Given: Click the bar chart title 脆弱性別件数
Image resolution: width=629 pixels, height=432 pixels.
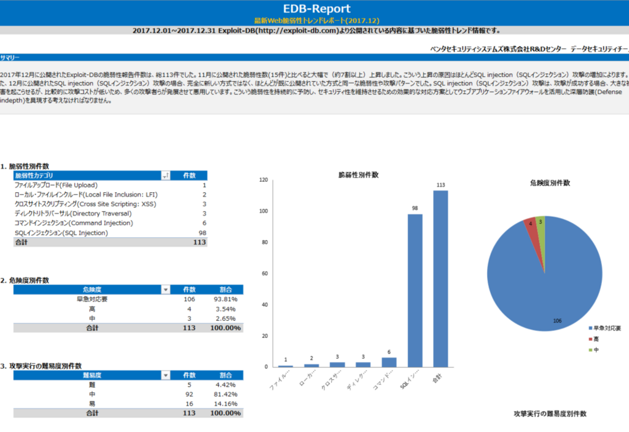Looking at the screenshot, I should 359,175.
